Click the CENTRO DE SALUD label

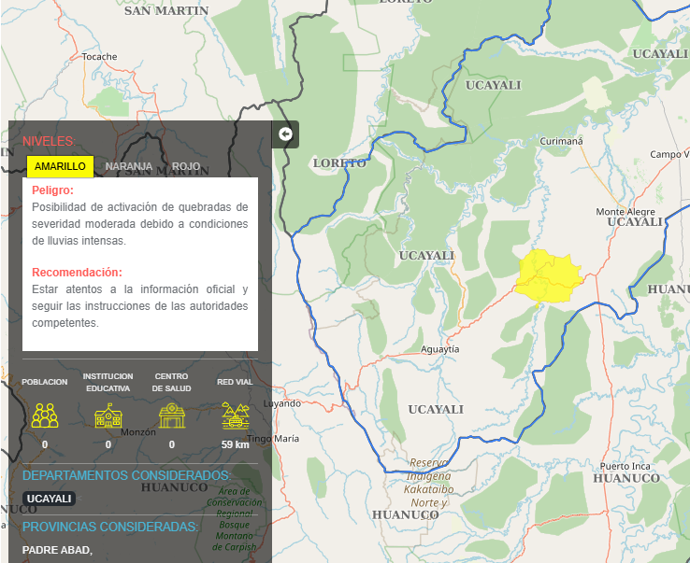tap(172, 383)
